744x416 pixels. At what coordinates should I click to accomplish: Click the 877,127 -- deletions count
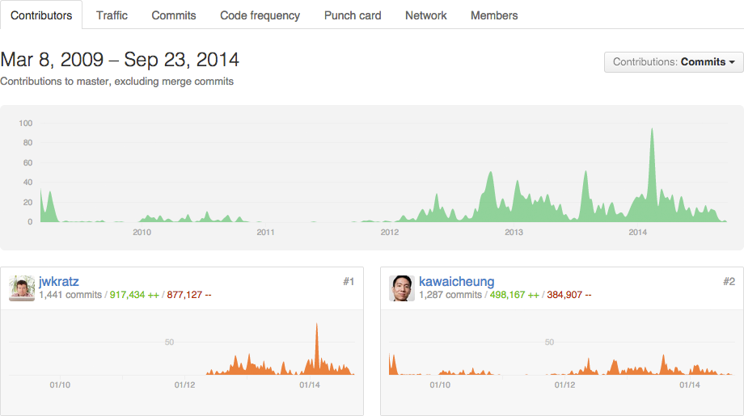189,295
